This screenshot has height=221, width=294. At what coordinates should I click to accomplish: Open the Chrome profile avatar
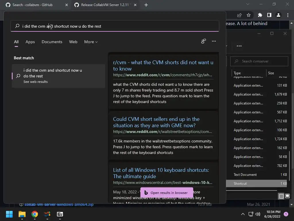[278, 15]
